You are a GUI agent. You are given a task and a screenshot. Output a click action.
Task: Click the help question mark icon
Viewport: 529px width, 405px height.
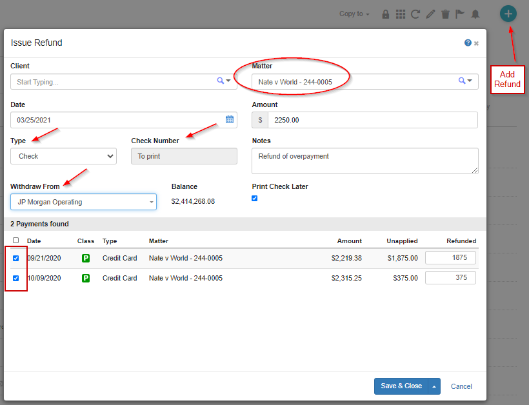468,43
